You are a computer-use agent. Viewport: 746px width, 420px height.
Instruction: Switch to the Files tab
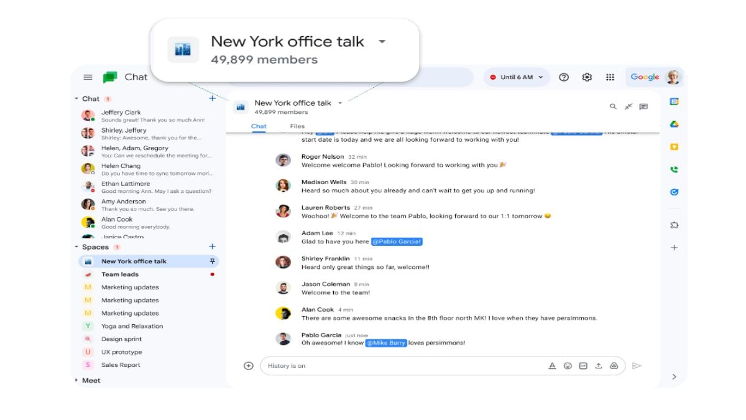297,126
